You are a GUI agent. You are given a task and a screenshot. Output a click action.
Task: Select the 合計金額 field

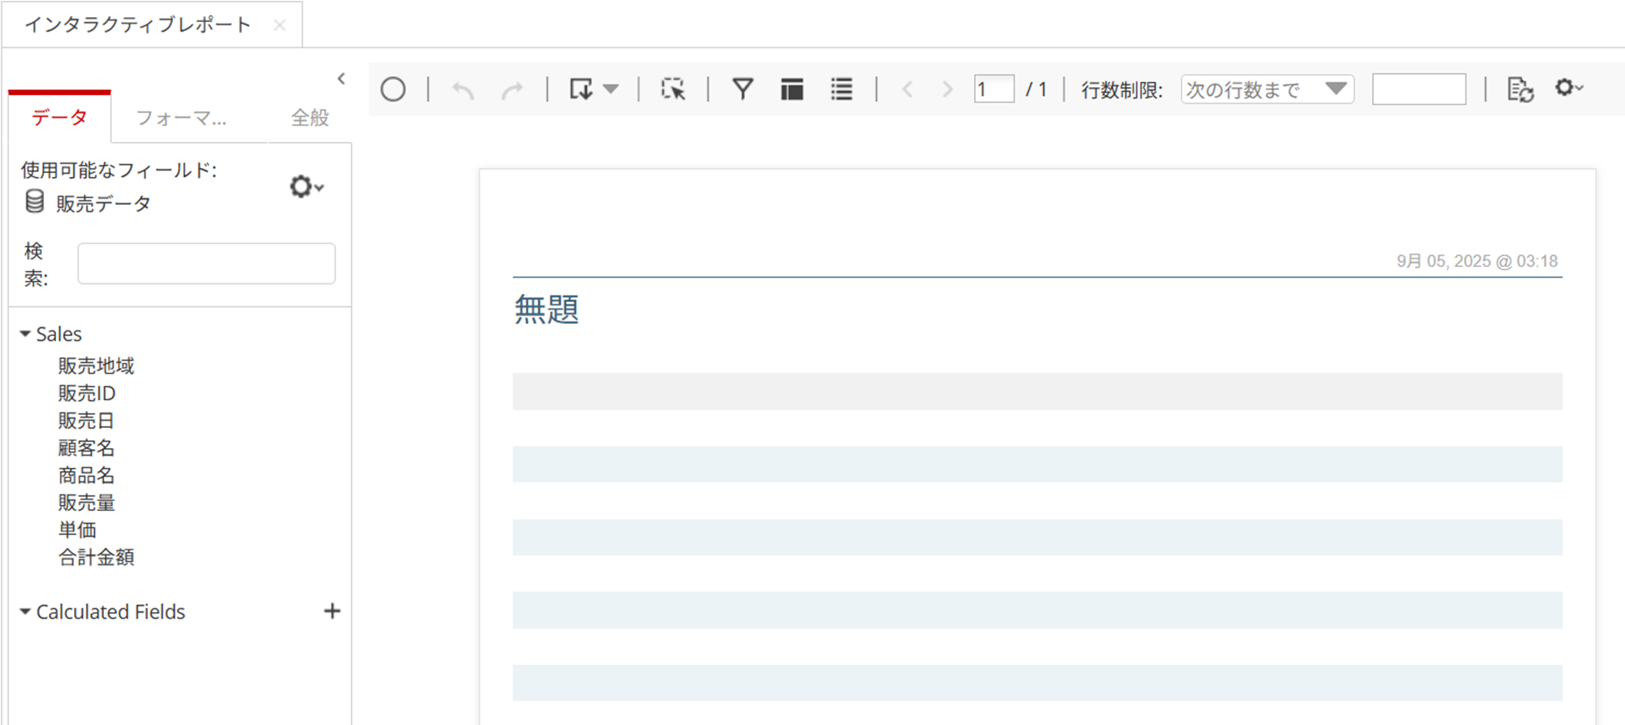coord(96,558)
